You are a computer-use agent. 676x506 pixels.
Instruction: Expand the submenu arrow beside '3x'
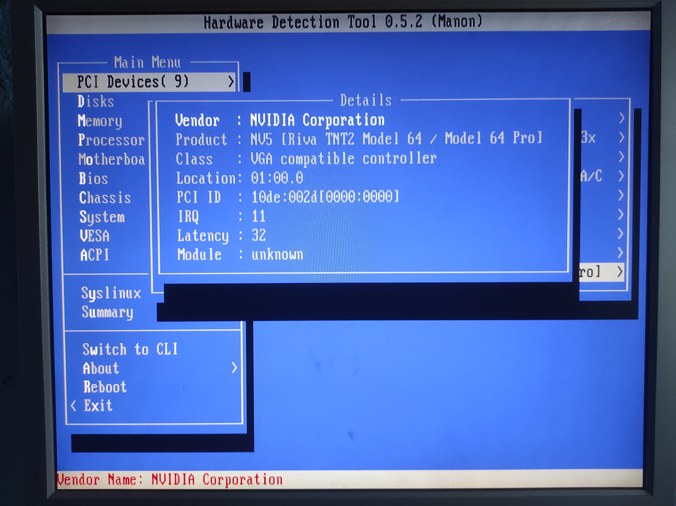pos(621,138)
